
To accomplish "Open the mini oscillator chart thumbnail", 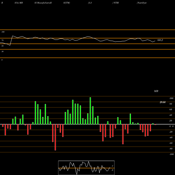I will 86,168.
